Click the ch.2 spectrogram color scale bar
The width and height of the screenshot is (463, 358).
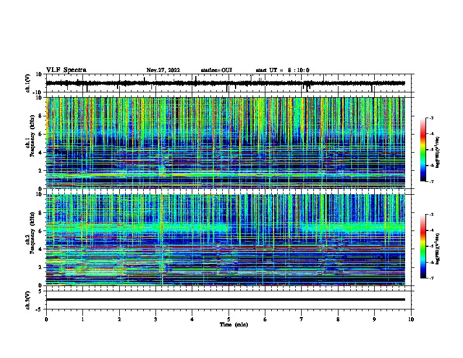click(x=423, y=246)
